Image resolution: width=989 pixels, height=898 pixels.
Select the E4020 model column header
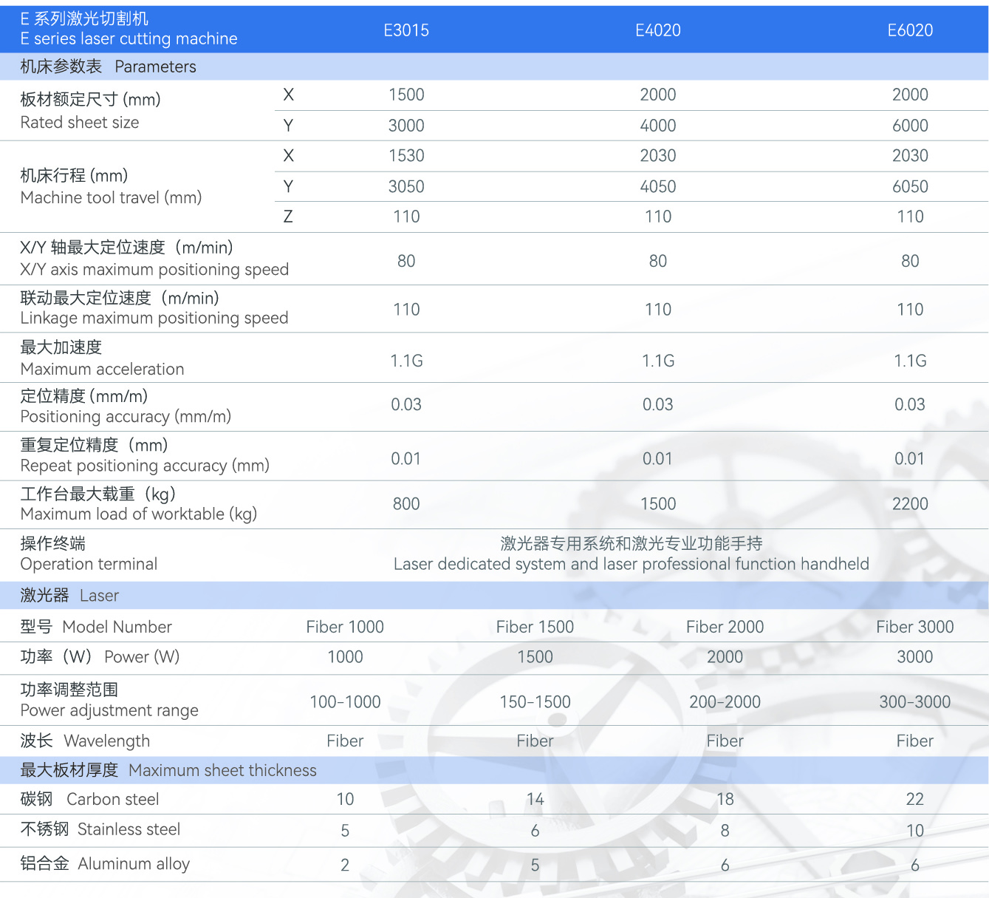coord(657,30)
